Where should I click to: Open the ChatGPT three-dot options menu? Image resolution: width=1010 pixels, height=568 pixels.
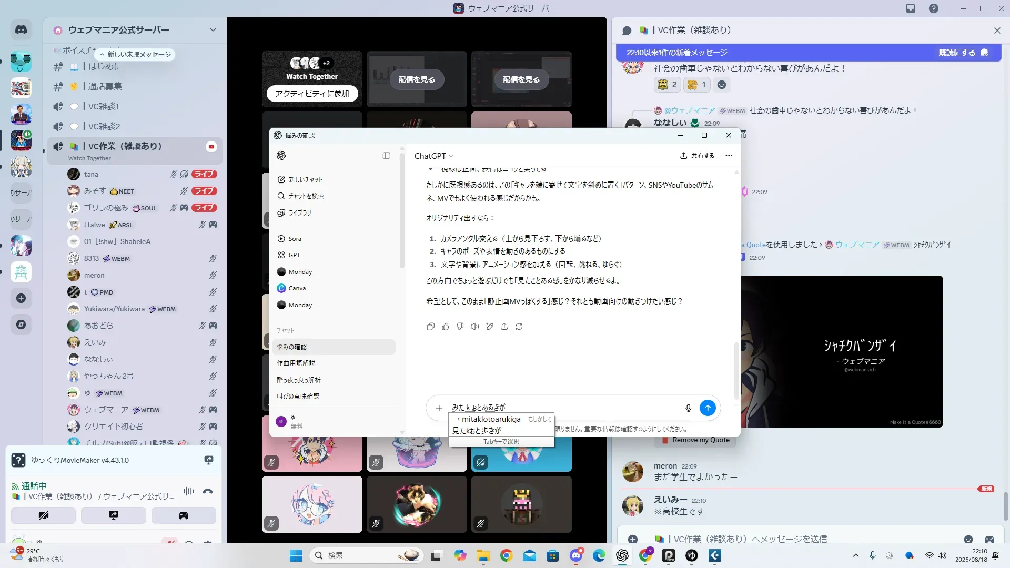(729, 156)
